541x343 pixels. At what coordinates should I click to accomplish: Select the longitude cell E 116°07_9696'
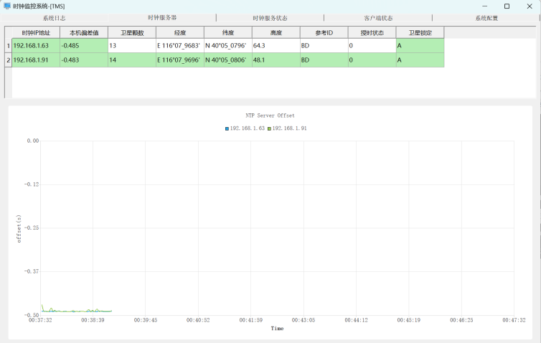pos(180,60)
